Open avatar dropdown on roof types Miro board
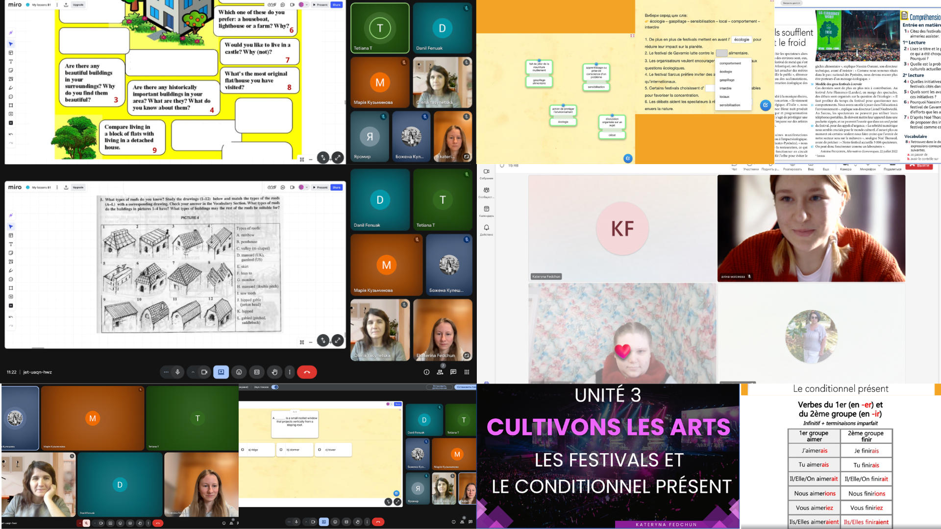Screen dimensions: 941x529 click(x=307, y=187)
